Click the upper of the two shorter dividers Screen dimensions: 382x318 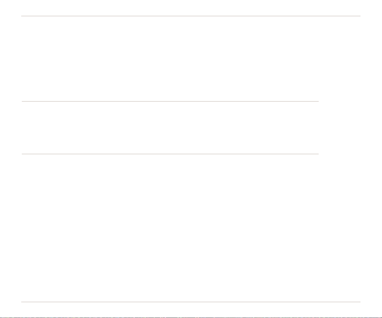[x=170, y=101]
